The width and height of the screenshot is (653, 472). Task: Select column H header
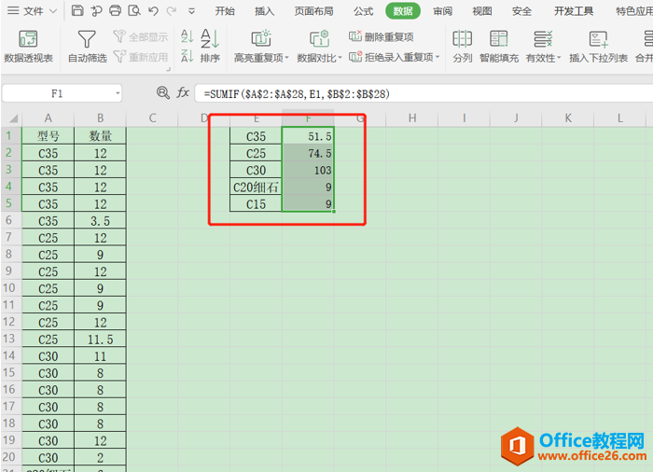(x=412, y=118)
